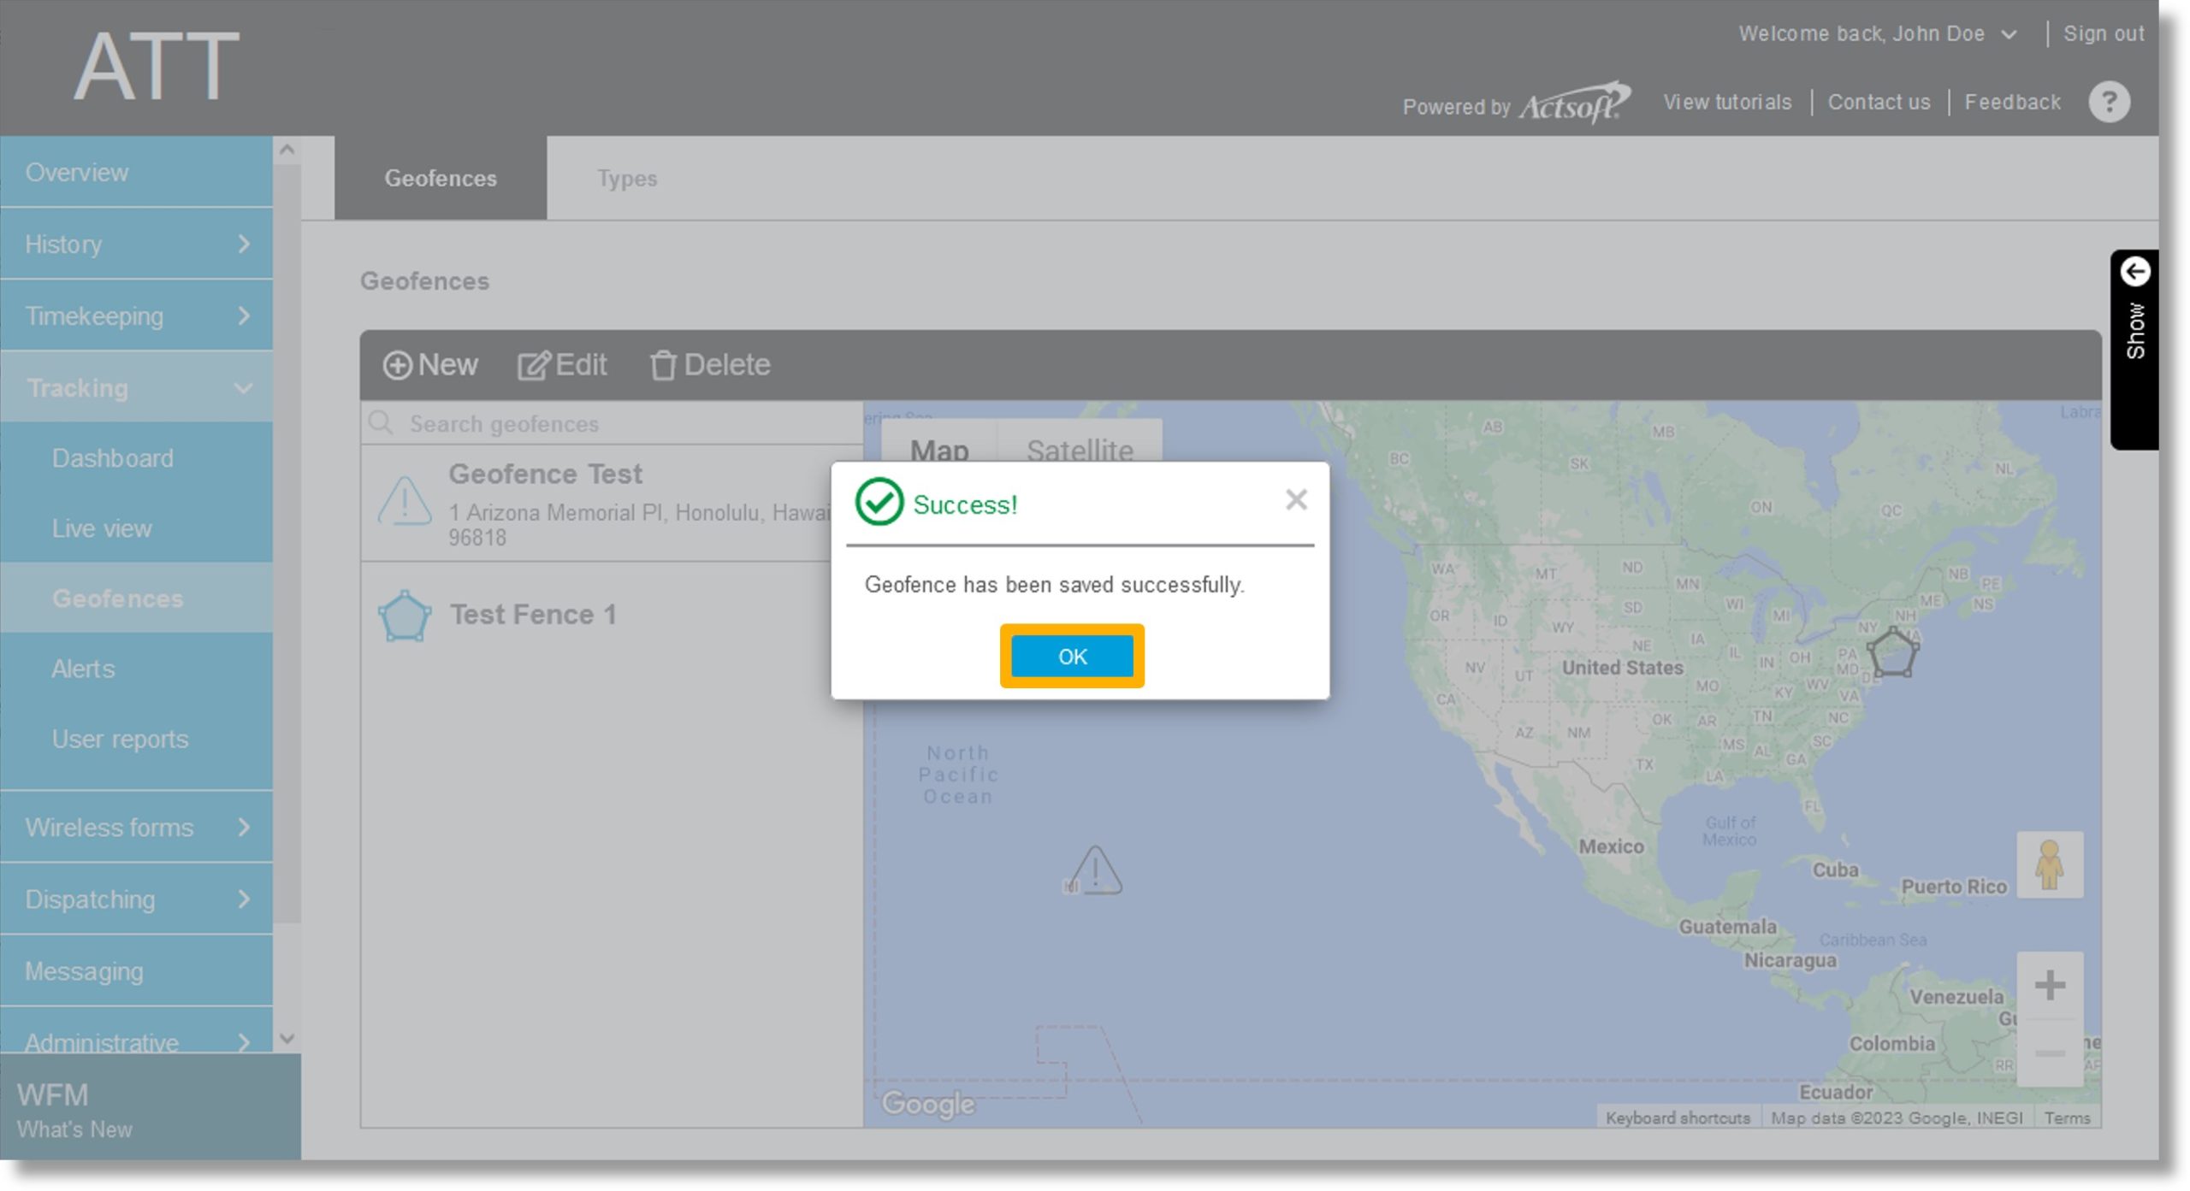Screen dimensions: 2190x1191
Task: Click the Delete trash icon
Action: coord(663,366)
